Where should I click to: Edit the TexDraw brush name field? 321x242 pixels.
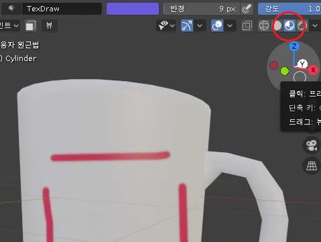point(62,9)
